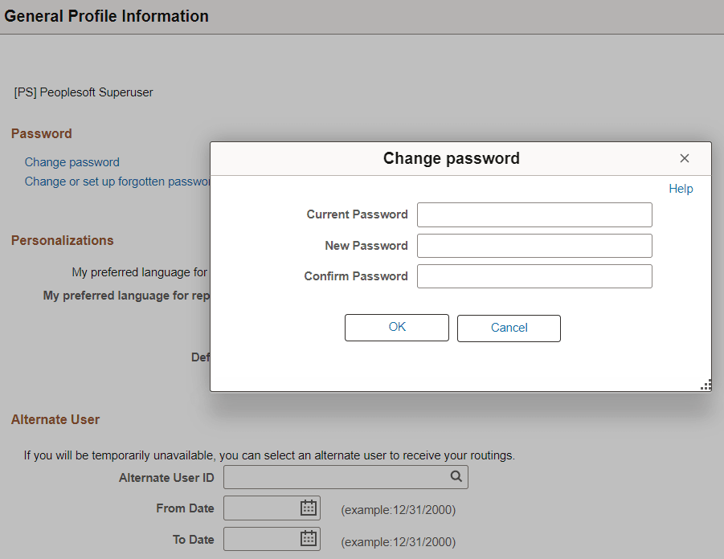Close the Change password dialog with the X

click(x=684, y=158)
